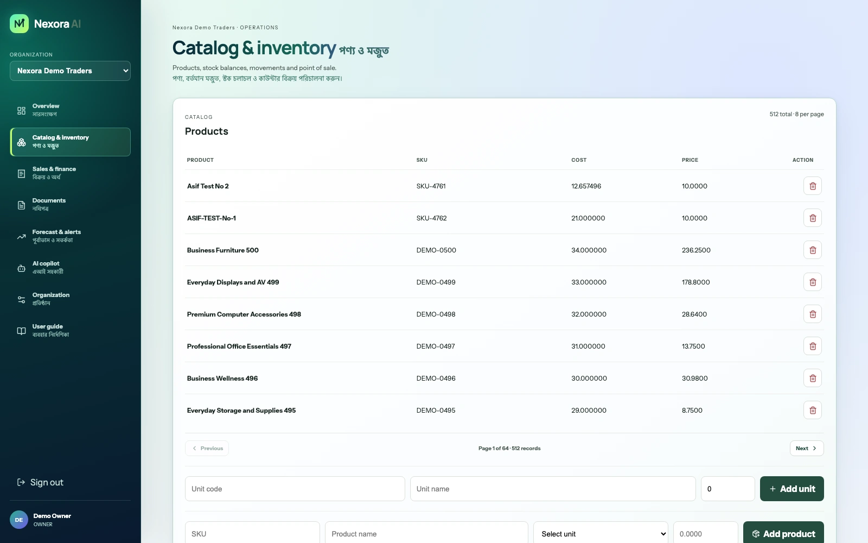Go to the Next page of products
868x543 pixels.
[x=807, y=448]
